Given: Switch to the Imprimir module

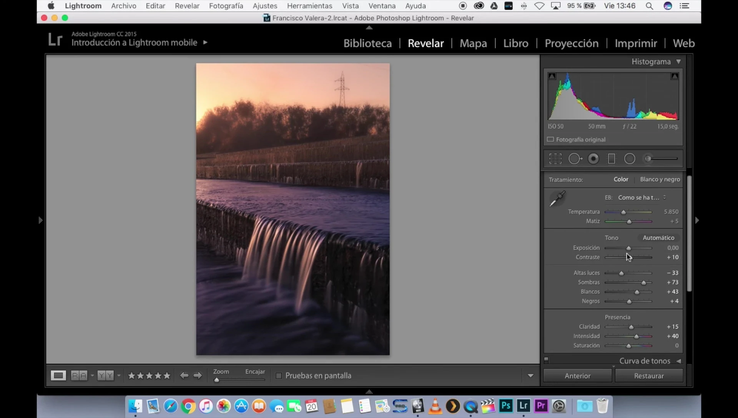Looking at the screenshot, I should pos(636,43).
